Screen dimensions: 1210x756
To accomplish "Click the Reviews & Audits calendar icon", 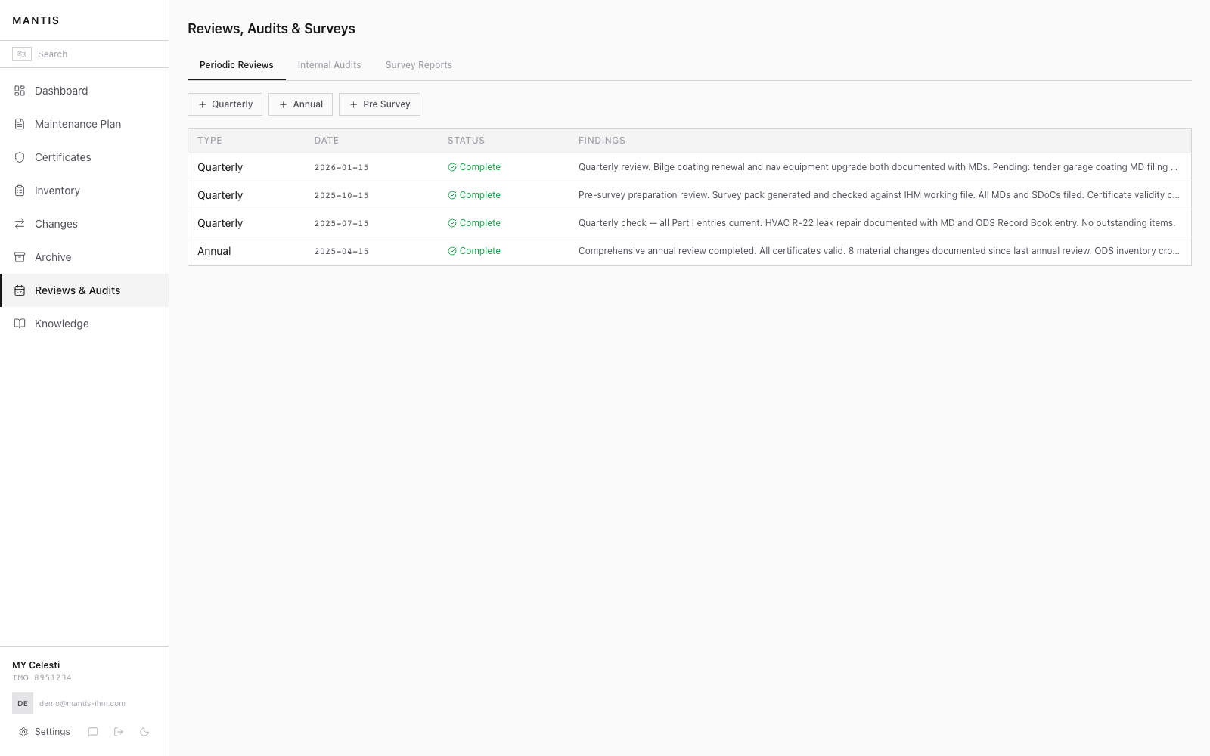I will (x=20, y=290).
